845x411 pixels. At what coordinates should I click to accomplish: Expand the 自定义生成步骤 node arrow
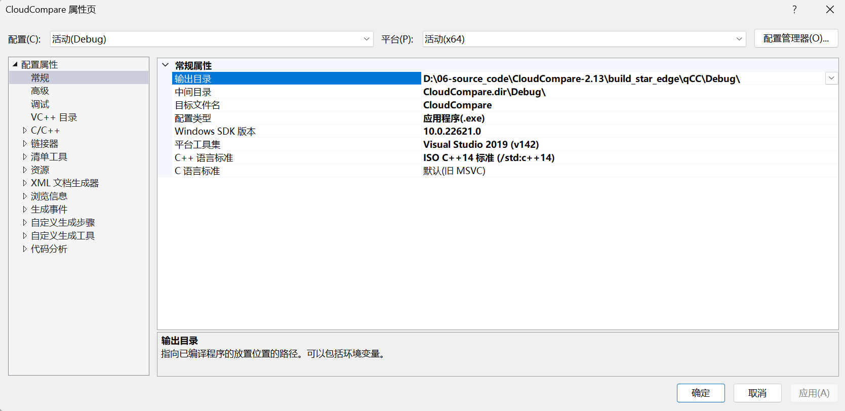(x=25, y=222)
